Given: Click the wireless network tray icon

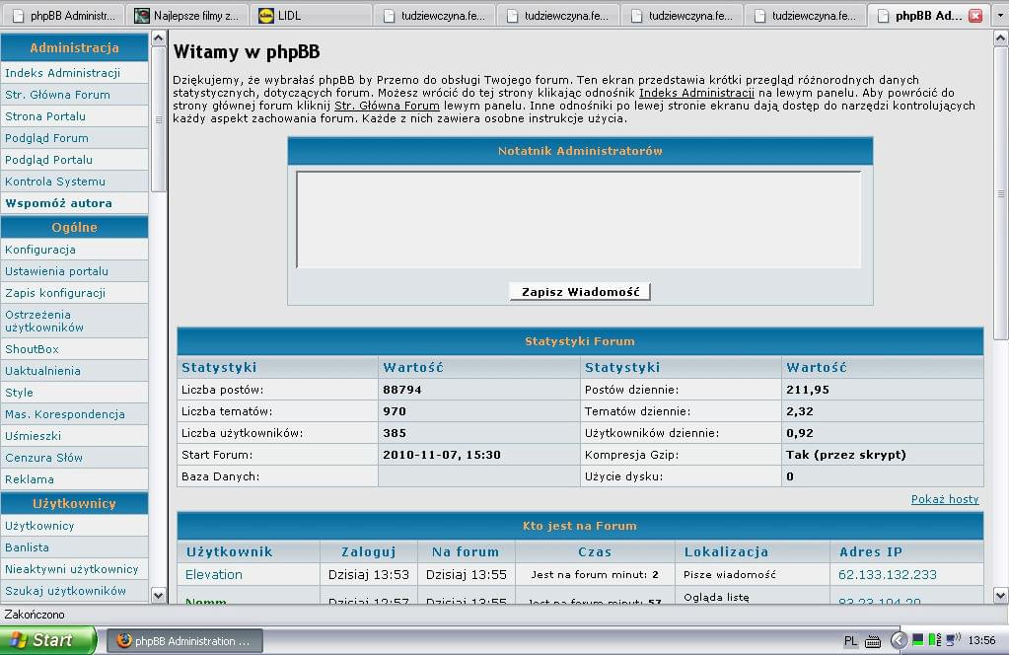Looking at the screenshot, I should (953, 639).
